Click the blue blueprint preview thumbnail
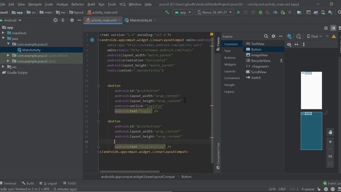Viewport: 341px width, 192px height. 311,131
